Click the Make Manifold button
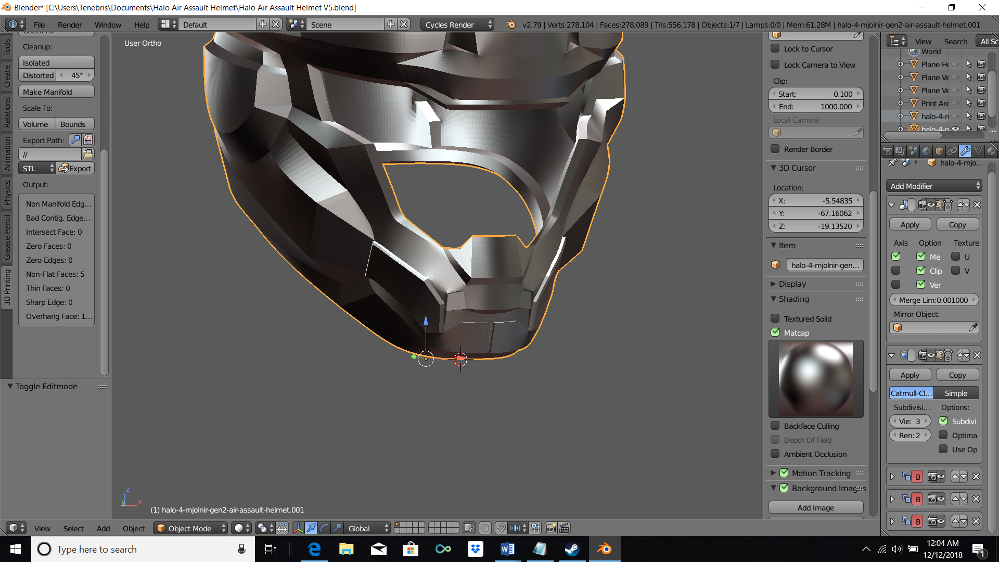This screenshot has height=562, width=999. click(57, 92)
